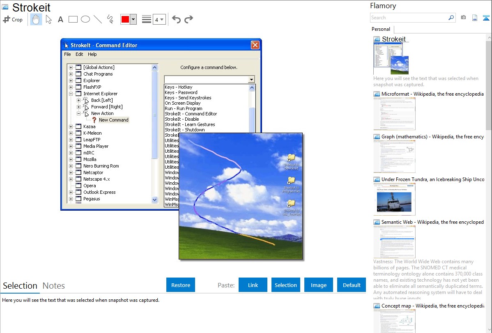
Task: Switch to the Notes tab
Action: click(54, 286)
